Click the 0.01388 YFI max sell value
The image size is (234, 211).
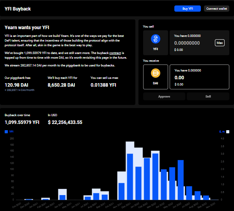coord(103,84)
